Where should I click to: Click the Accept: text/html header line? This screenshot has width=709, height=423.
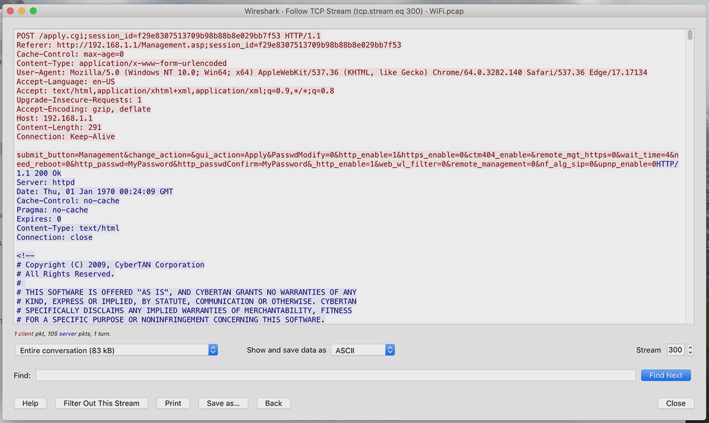(x=175, y=91)
